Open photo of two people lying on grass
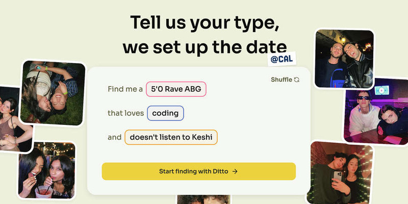This screenshot has height=204, width=408. tap(53, 93)
